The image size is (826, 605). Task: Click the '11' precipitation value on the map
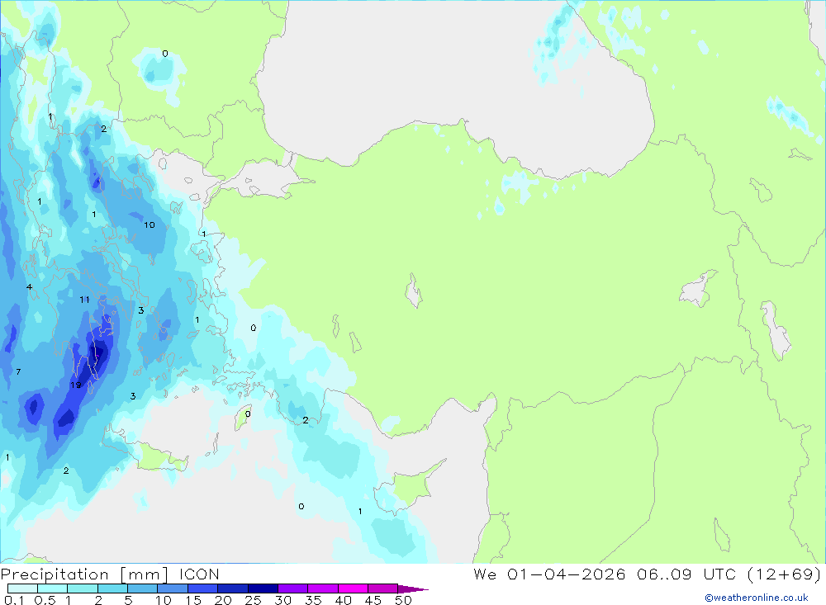(84, 300)
